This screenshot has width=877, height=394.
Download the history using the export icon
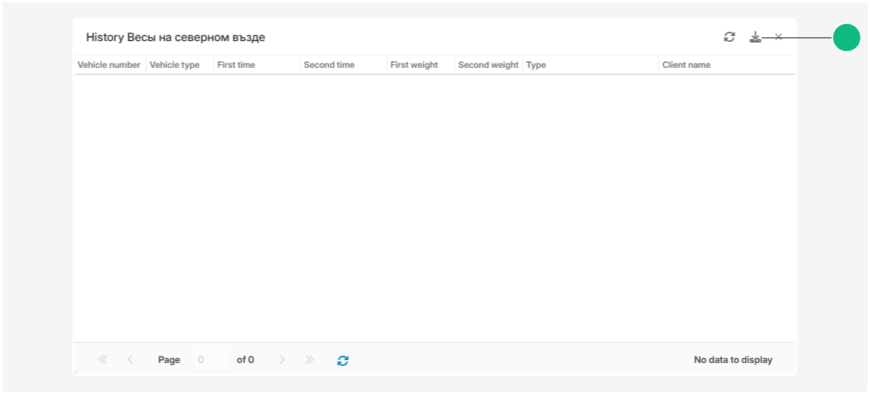point(754,37)
